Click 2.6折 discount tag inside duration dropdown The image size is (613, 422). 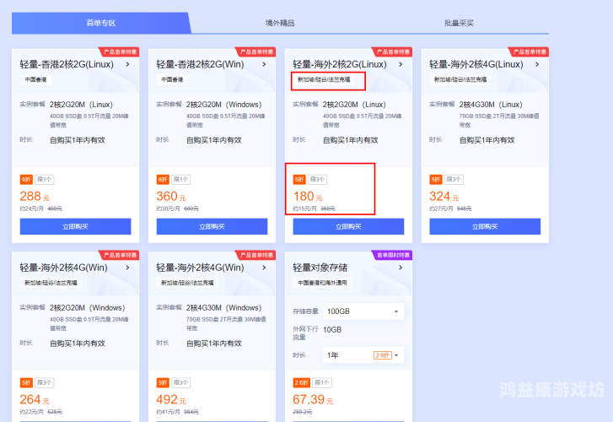pyautogui.click(x=382, y=355)
